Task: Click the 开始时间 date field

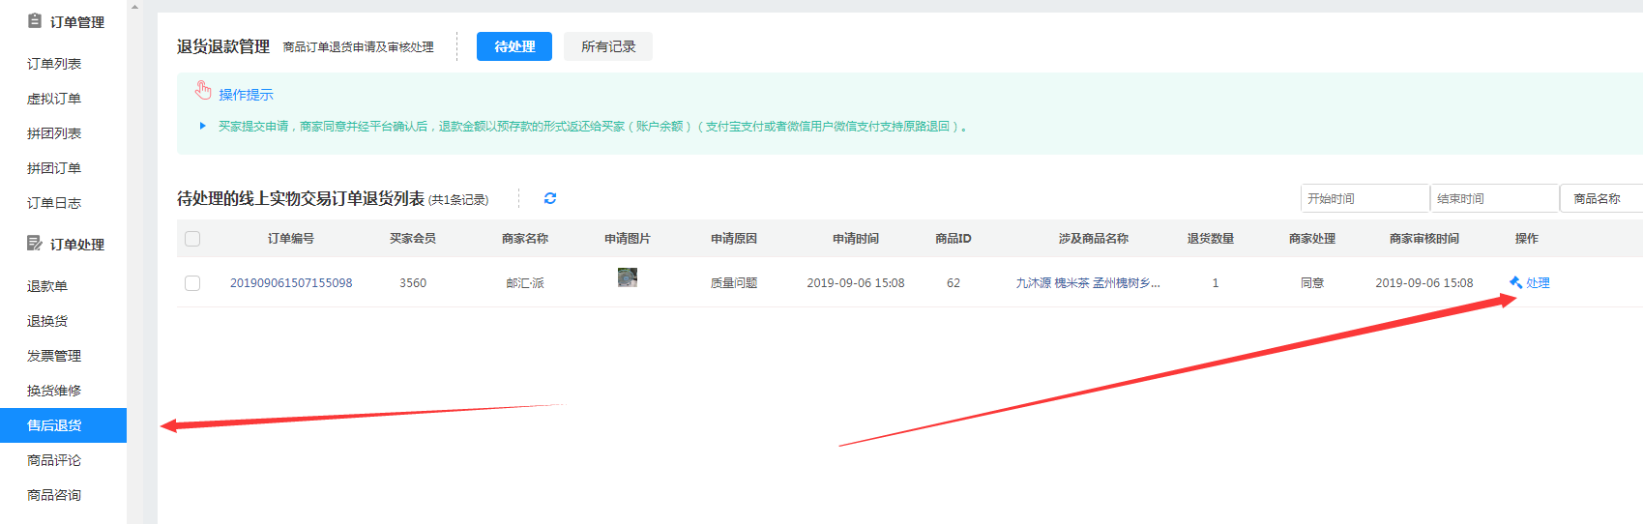Action: [x=1364, y=198]
